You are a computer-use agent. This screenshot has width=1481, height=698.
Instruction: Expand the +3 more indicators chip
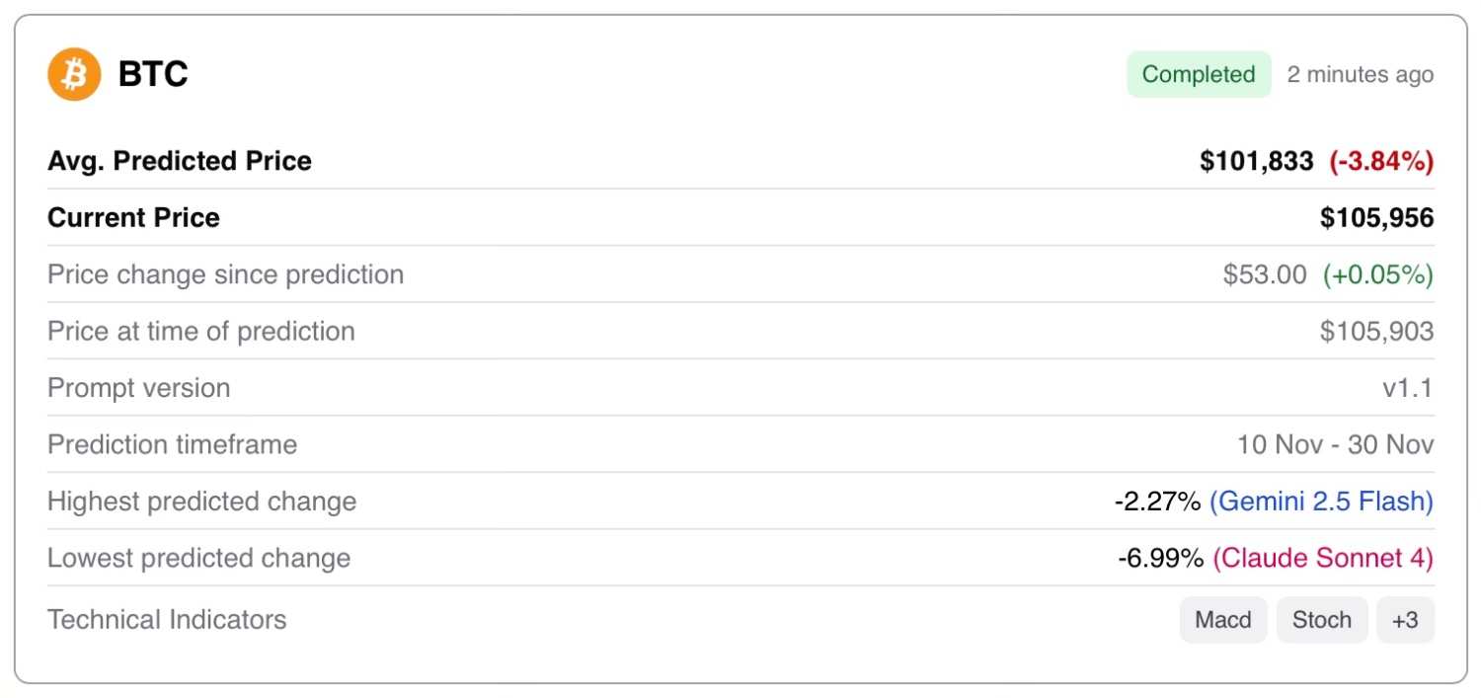click(1404, 620)
